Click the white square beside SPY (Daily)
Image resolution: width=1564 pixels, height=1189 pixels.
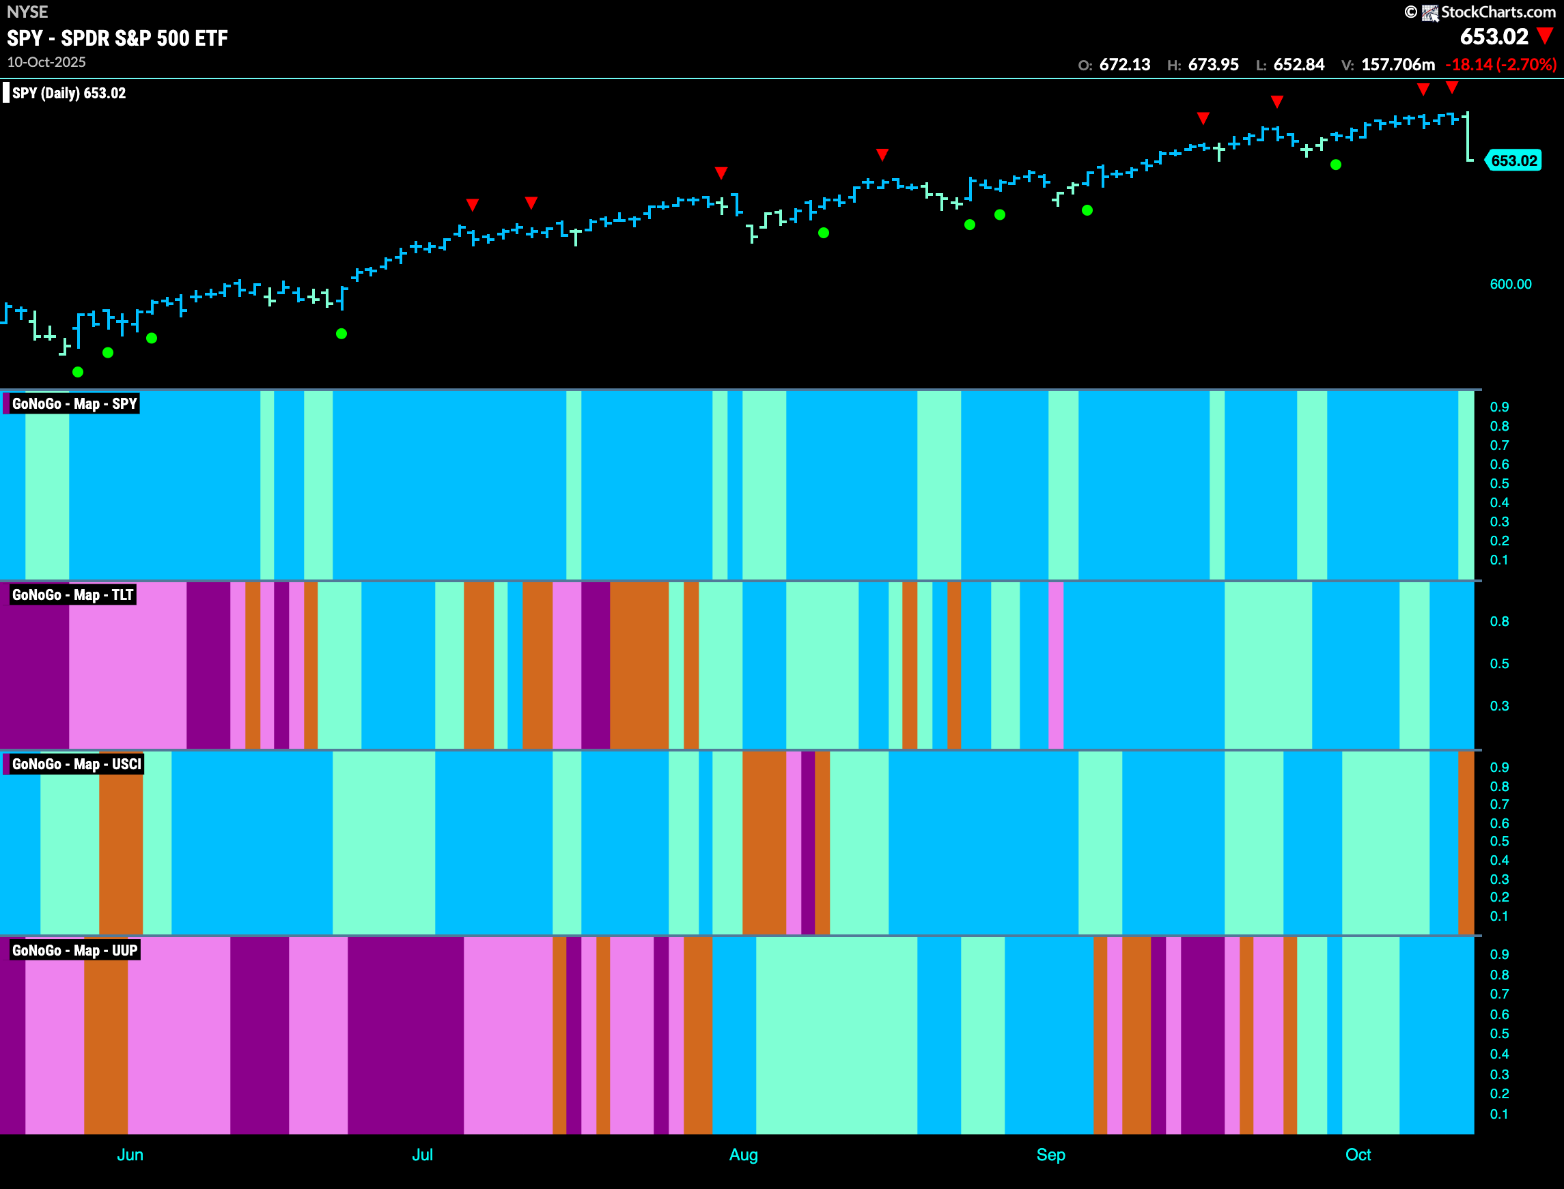(x=6, y=94)
